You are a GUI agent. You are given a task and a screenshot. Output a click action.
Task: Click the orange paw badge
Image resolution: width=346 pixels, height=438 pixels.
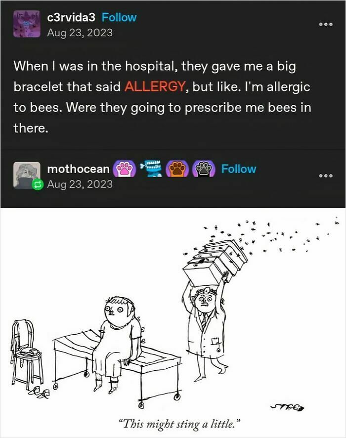tap(177, 169)
